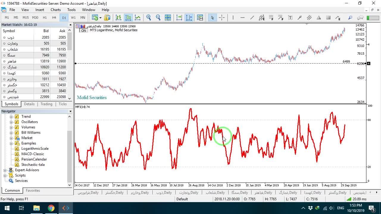Select the MACD-Classic indicator
Image resolution: width=381 pixels, height=214 pixels.
[32, 154]
